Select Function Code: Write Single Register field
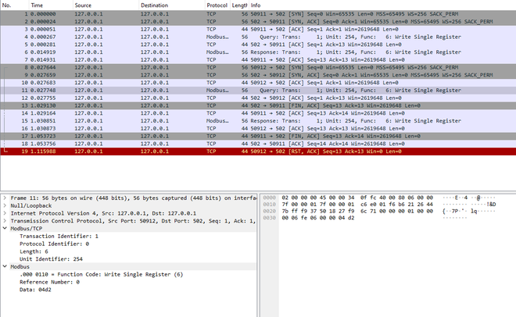 (101, 274)
